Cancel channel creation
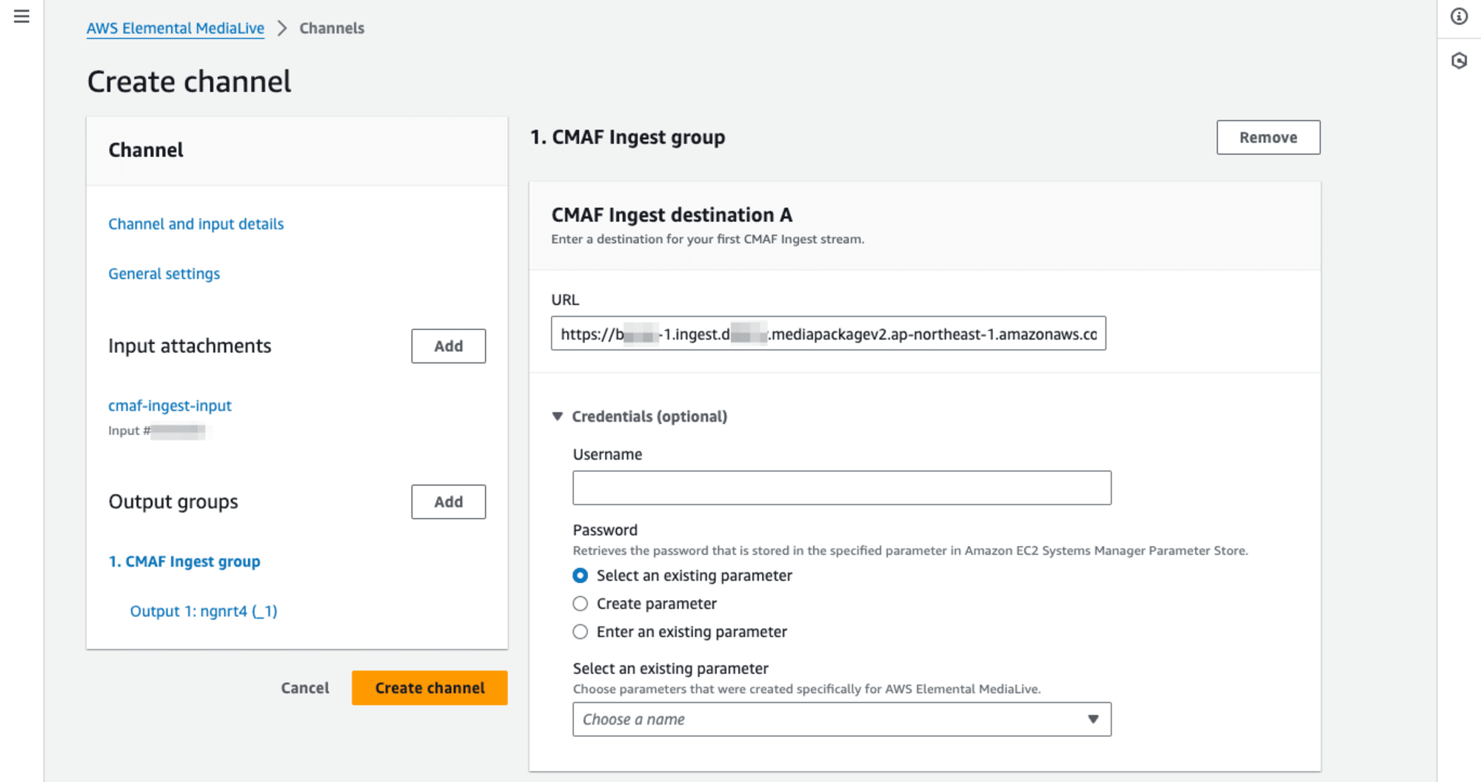 (x=305, y=688)
